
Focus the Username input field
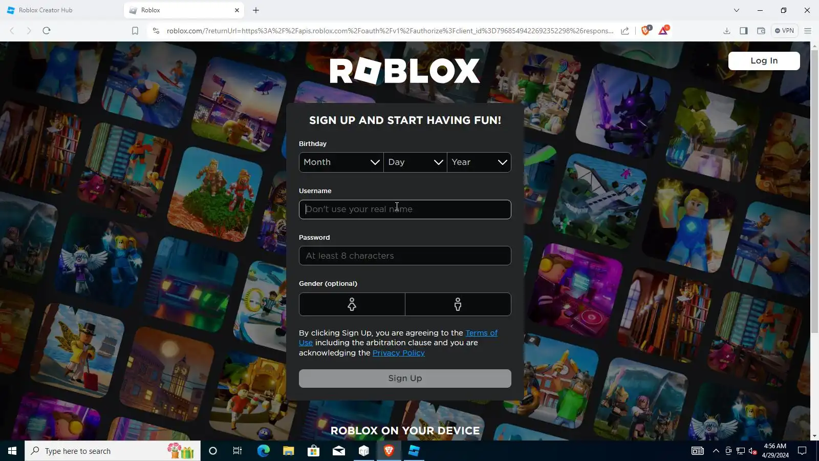coord(405,209)
